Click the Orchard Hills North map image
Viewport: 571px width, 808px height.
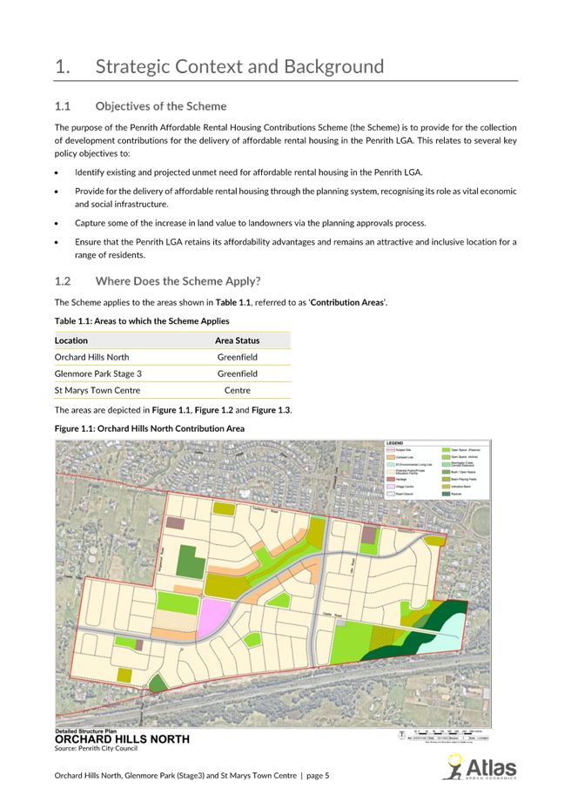[x=273, y=582]
